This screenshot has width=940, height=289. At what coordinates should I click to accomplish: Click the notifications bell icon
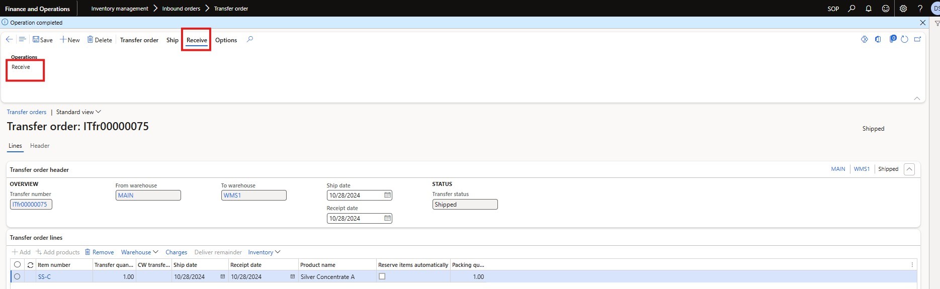tap(869, 9)
